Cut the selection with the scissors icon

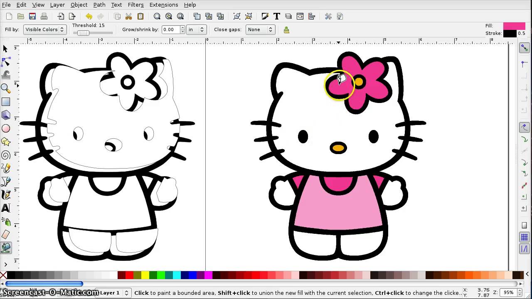tap(129, 17)
